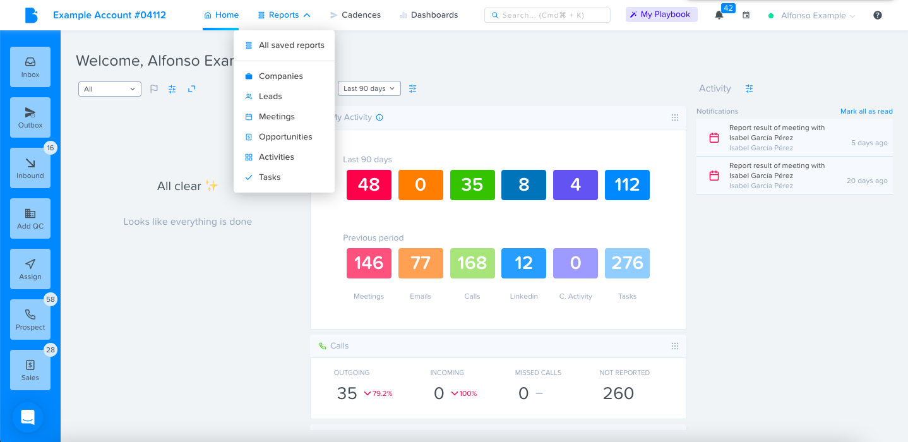Click the incoming 100% decrease indicator
Image resolution: width=908 pixels, height=442 pixels.
click(x=463, y=393)
